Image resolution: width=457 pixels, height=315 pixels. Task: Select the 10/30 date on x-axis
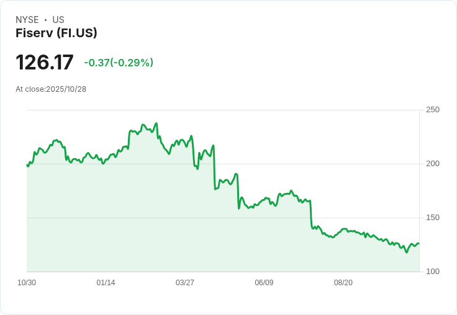27,283
